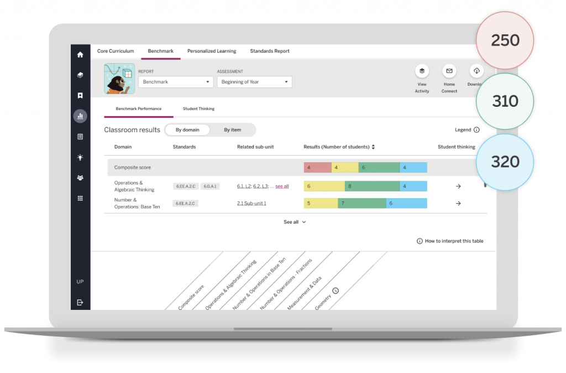The image size is (566, 373).
Task: Click the Operations & Algebraic Thinking domain name
Action: click(x=134, y=186)
